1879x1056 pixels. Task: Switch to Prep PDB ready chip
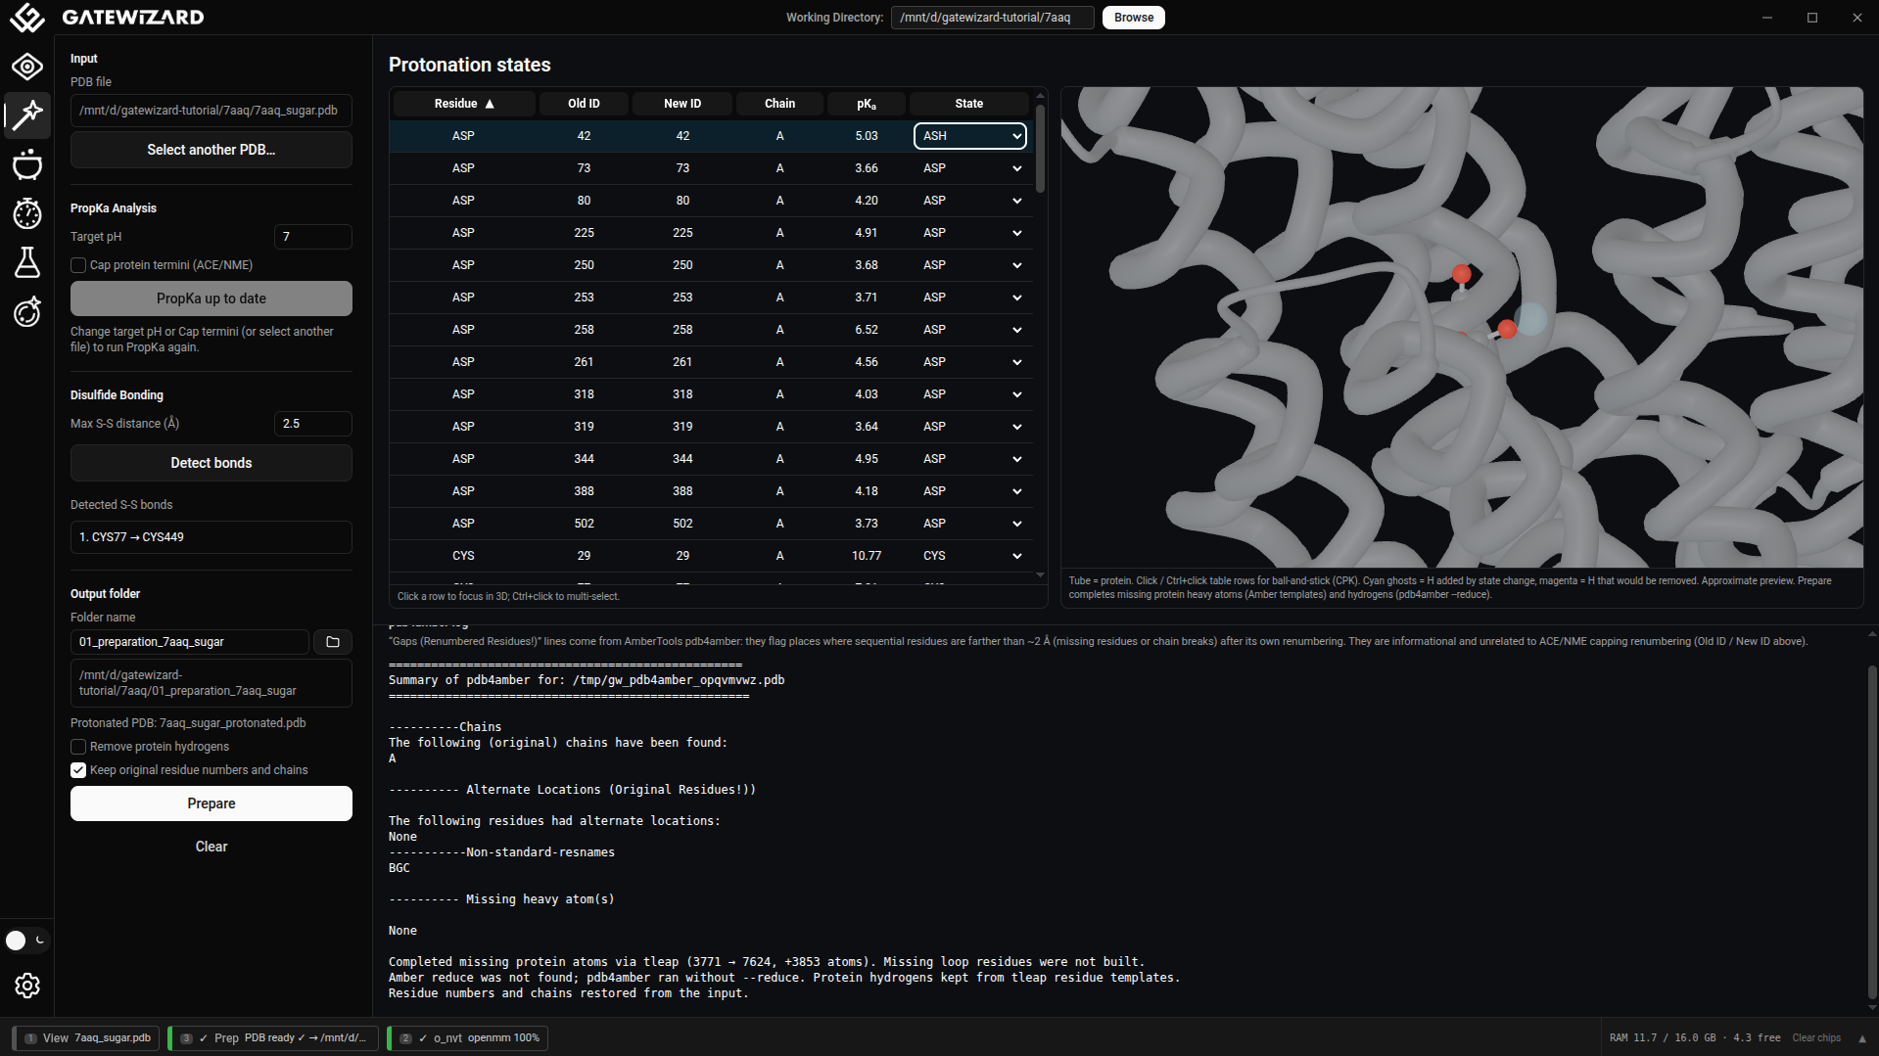tap(275, 1038)
